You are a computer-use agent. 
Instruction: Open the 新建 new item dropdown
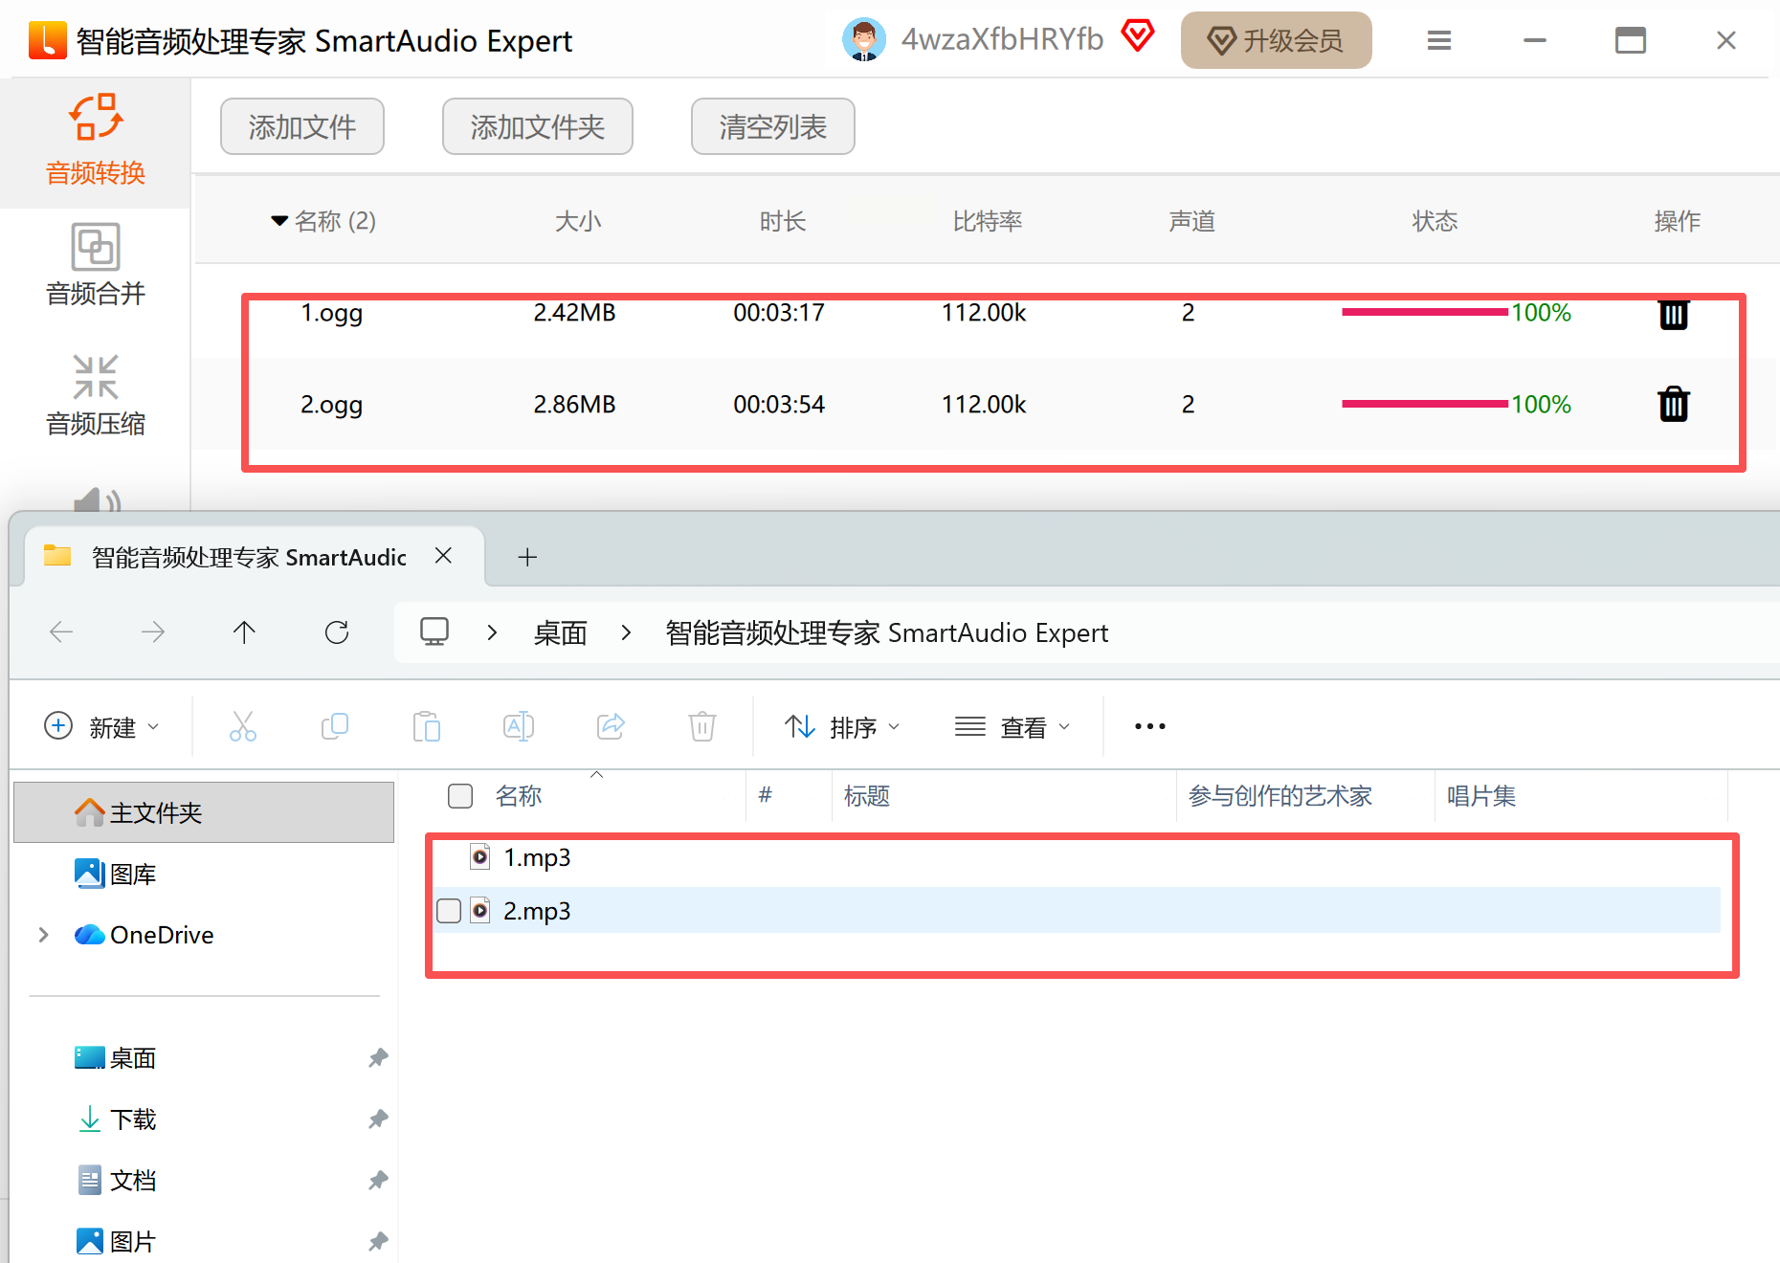click(102, 727)
